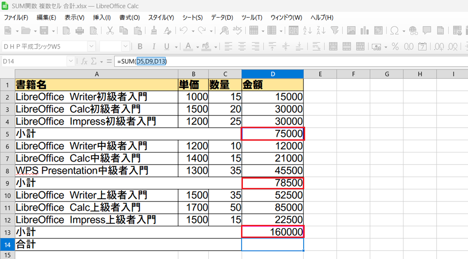Toggle Wrap Text
The width and height of the screenshot is (468, 259).
tap(316, 46)
